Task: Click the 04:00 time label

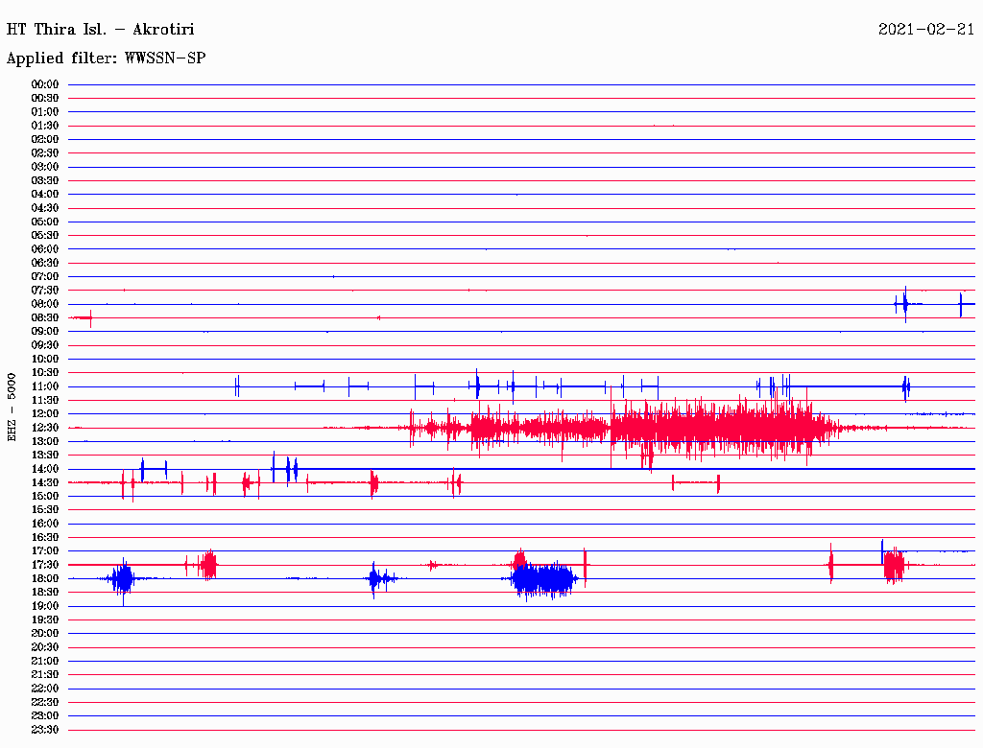Action: 45,195
